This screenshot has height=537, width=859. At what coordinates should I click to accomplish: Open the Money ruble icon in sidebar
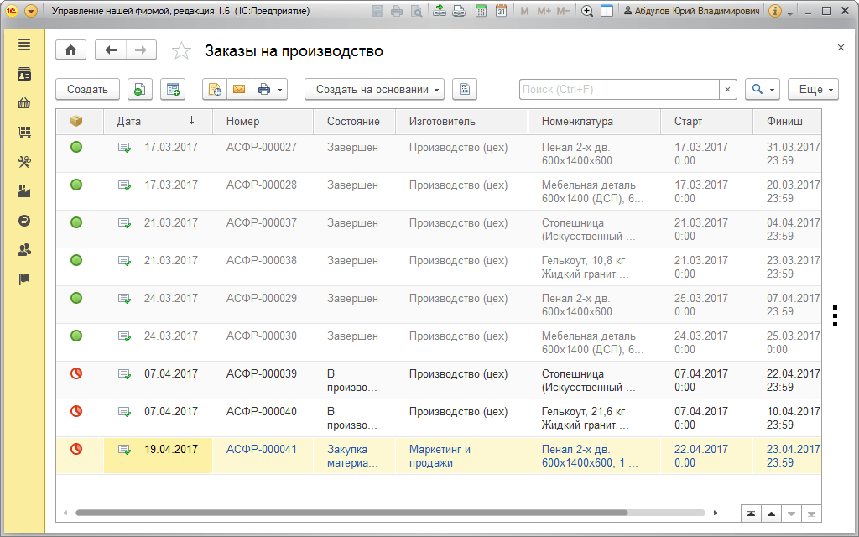tap(24, 221)
